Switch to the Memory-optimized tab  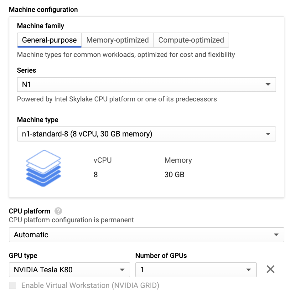pos(117,40)
